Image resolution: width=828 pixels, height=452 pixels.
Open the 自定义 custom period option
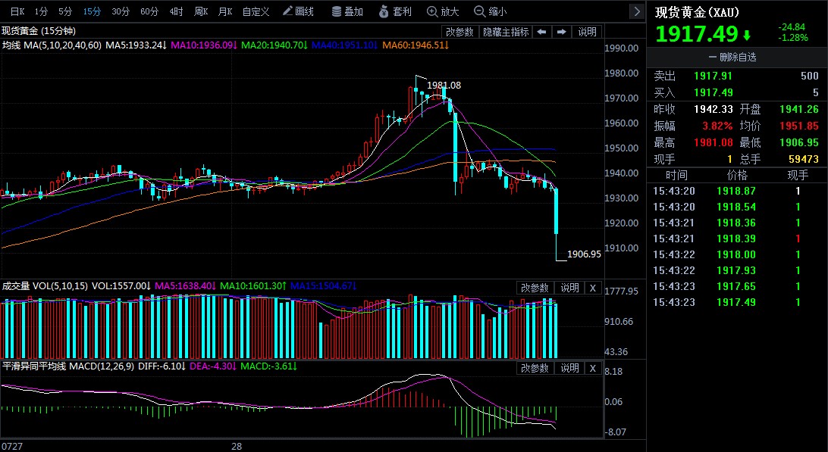pyautogui.click(x=256, y=11)
